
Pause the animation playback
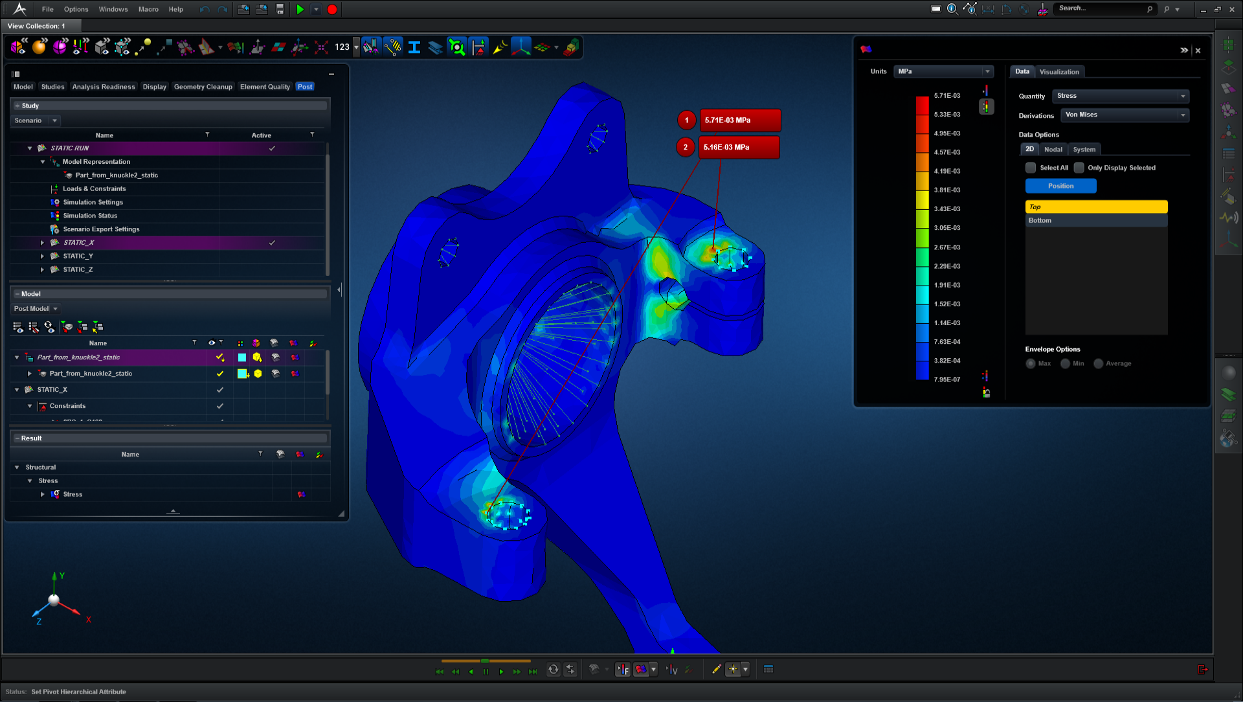pos(486,672)
